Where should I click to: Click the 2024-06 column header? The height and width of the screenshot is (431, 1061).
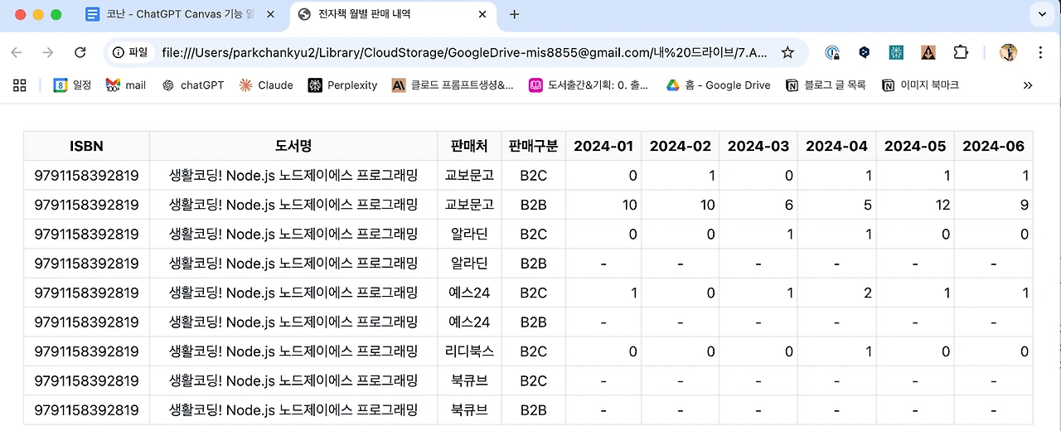pos(994,146)
